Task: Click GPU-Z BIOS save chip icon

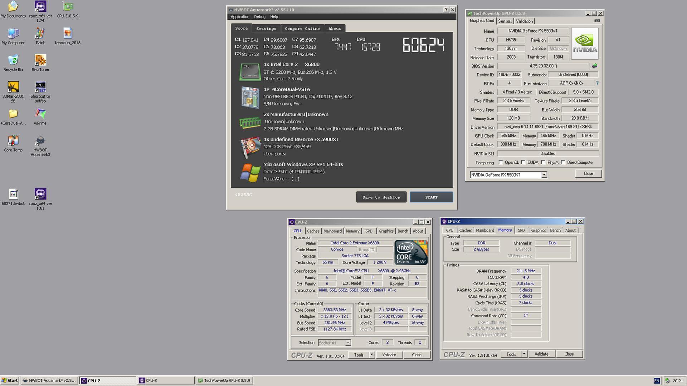Action: point(594,66)
